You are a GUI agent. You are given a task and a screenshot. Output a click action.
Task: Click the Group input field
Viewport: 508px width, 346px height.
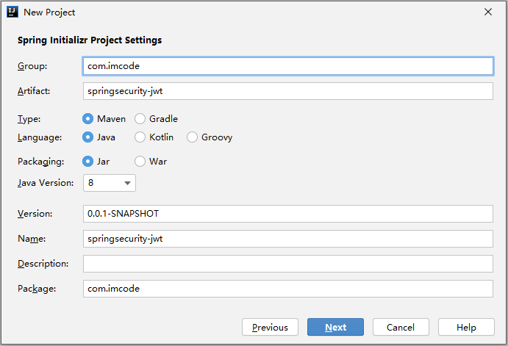[287, 66]
